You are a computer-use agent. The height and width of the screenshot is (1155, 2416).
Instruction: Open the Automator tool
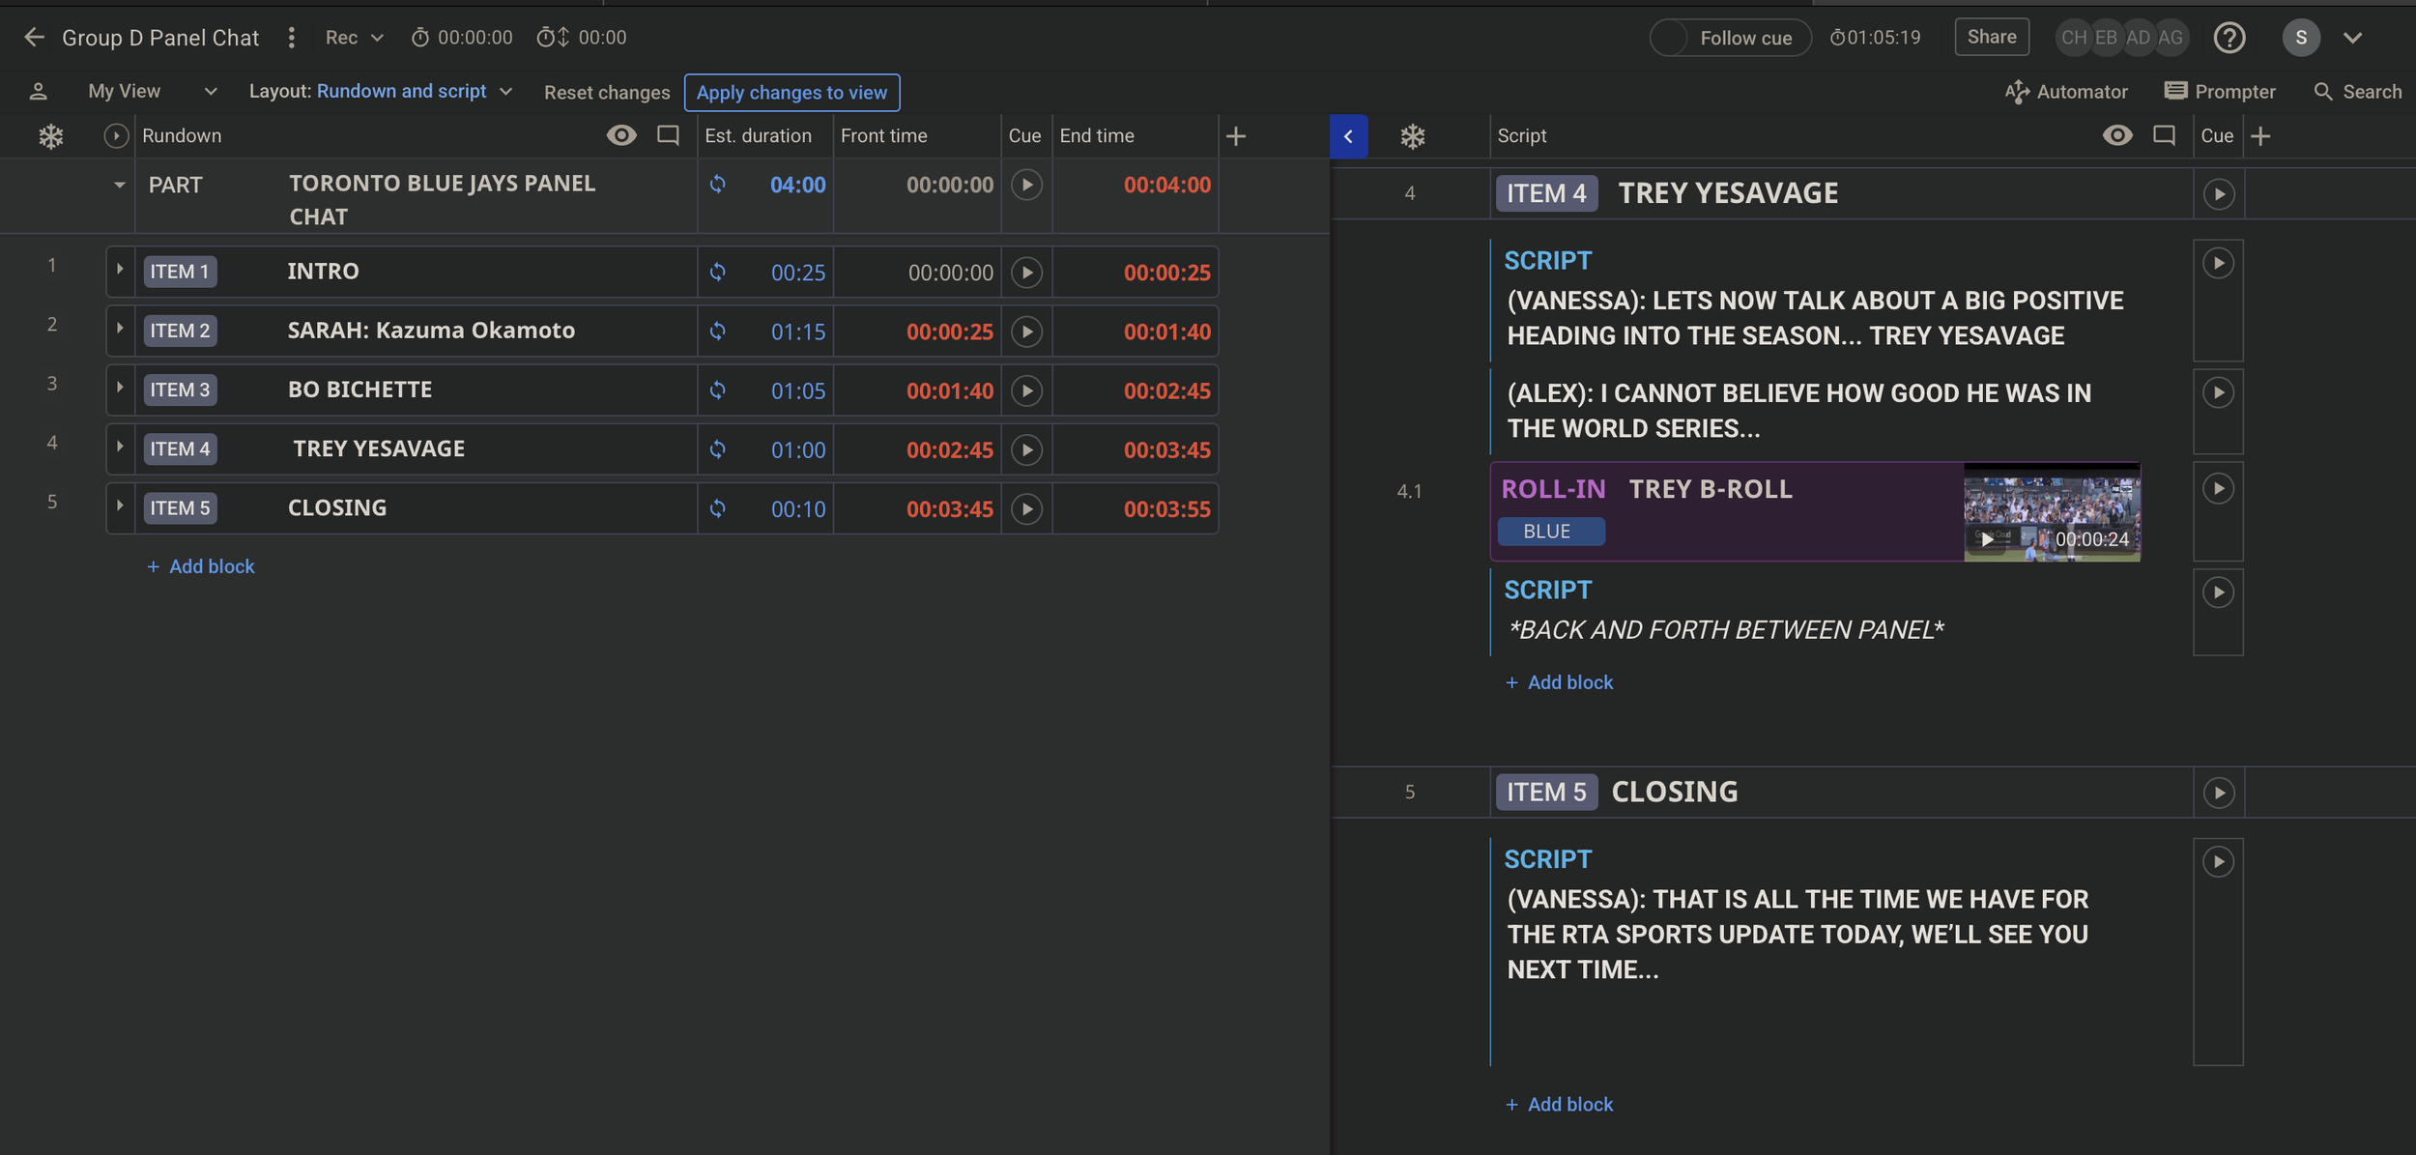2066,92
